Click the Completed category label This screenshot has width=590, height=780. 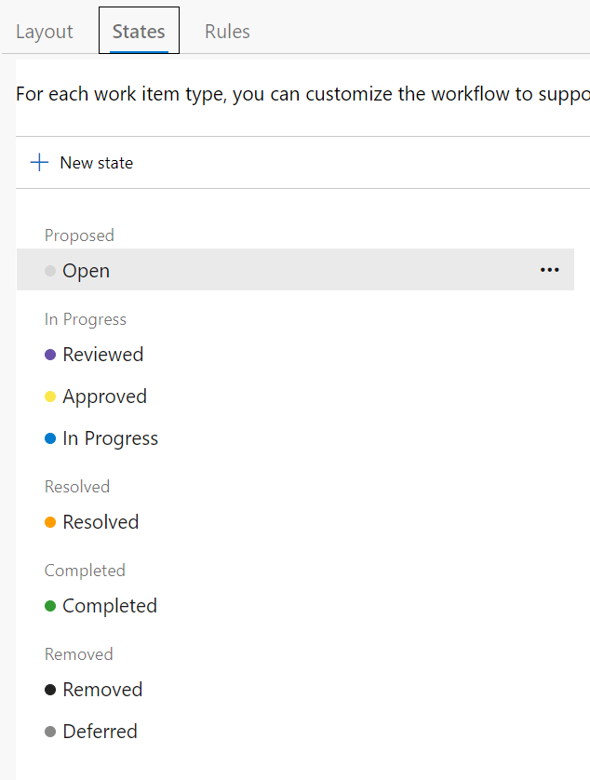85,571
